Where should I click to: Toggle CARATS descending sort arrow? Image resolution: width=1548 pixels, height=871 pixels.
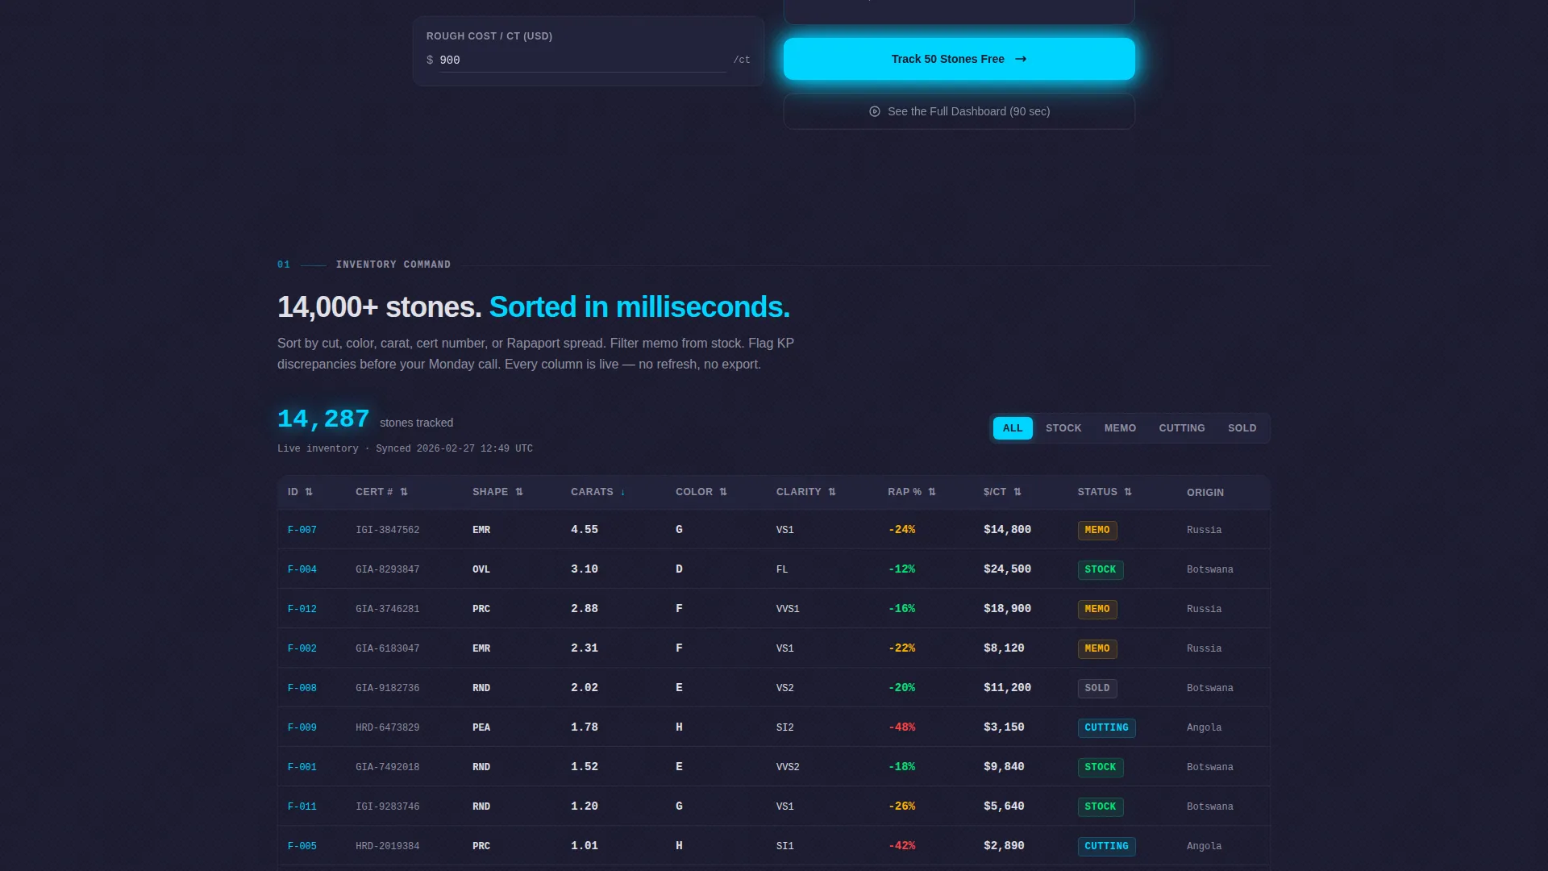click(622, 492)
